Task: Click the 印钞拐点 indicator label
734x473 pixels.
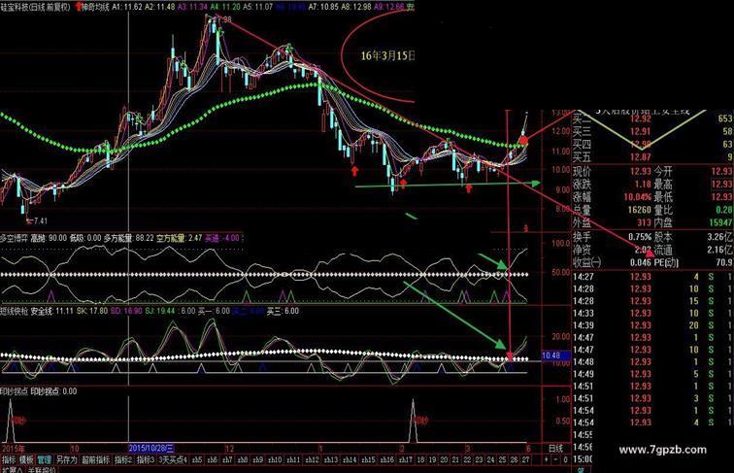Action: [x=14, y=391]
